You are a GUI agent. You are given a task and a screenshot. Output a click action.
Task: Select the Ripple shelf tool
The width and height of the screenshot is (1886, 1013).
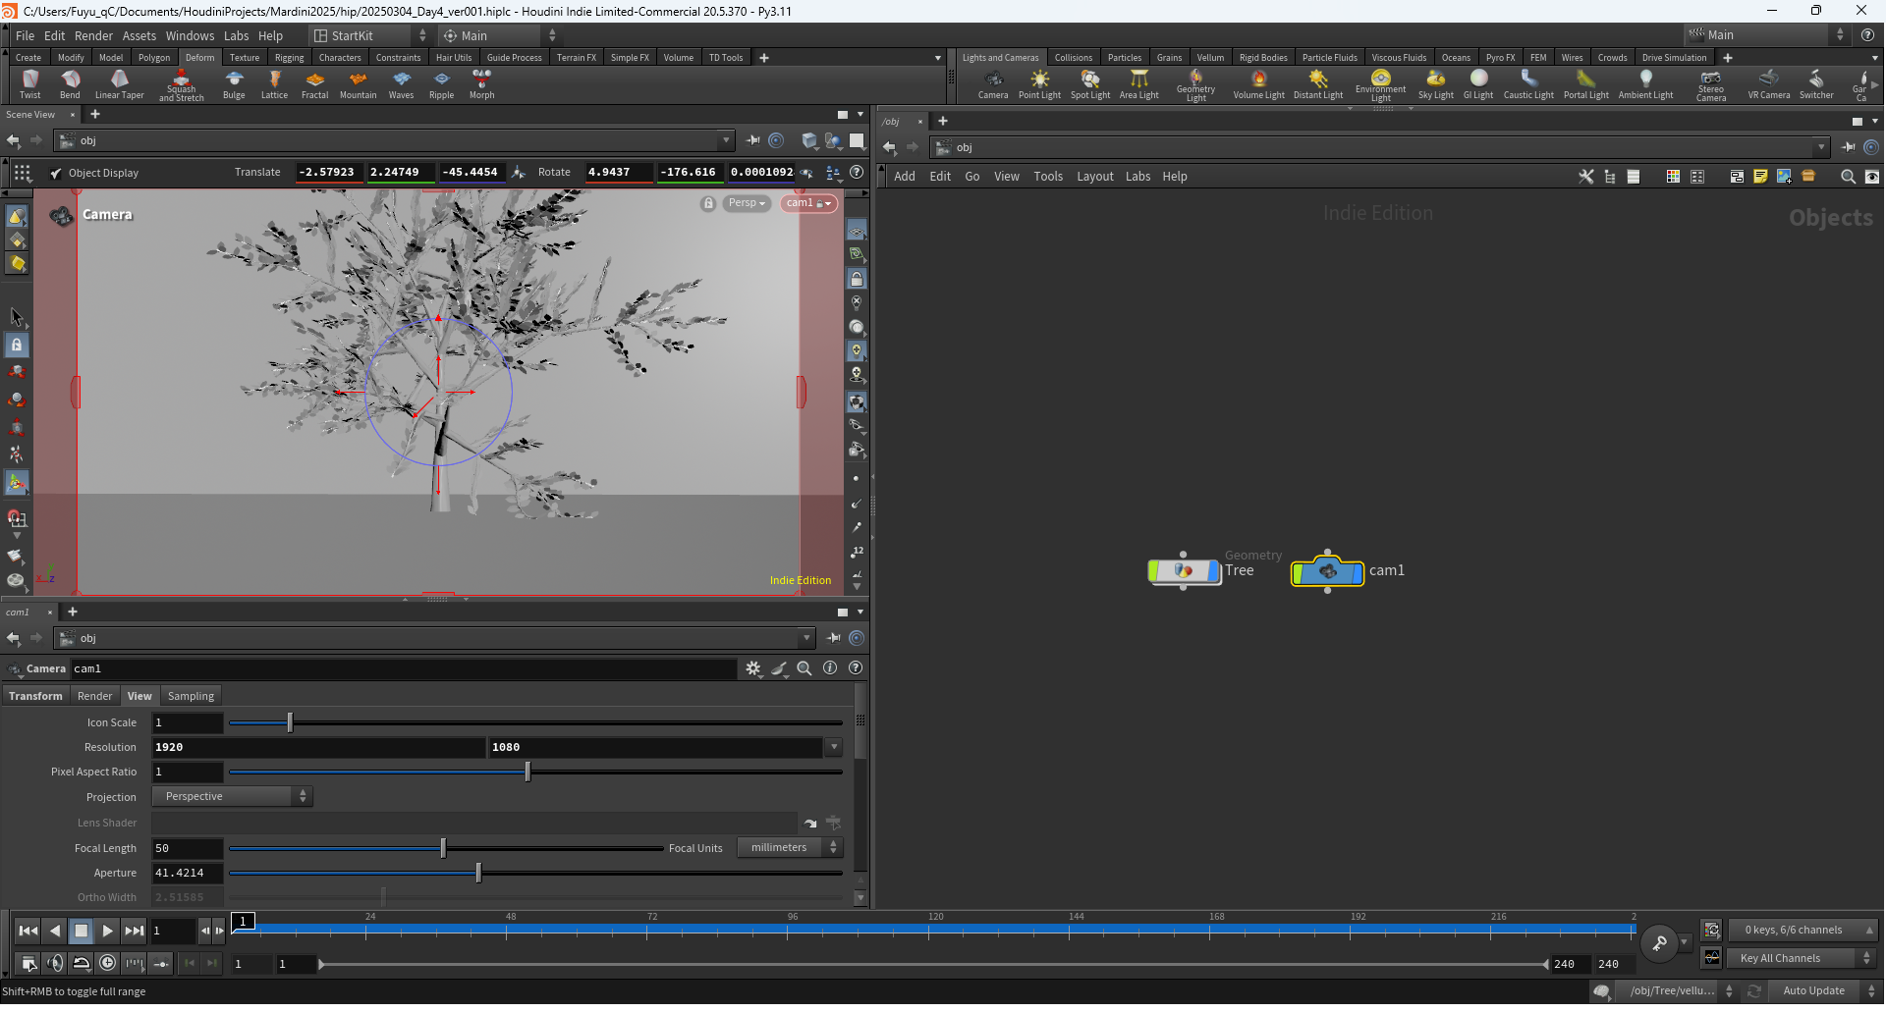(x=441, y=84)
